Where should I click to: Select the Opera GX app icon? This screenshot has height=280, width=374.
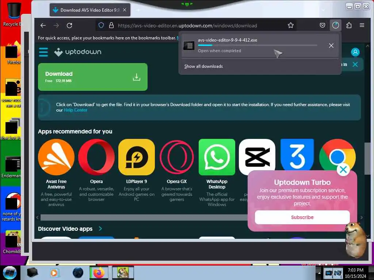point(177,157)
